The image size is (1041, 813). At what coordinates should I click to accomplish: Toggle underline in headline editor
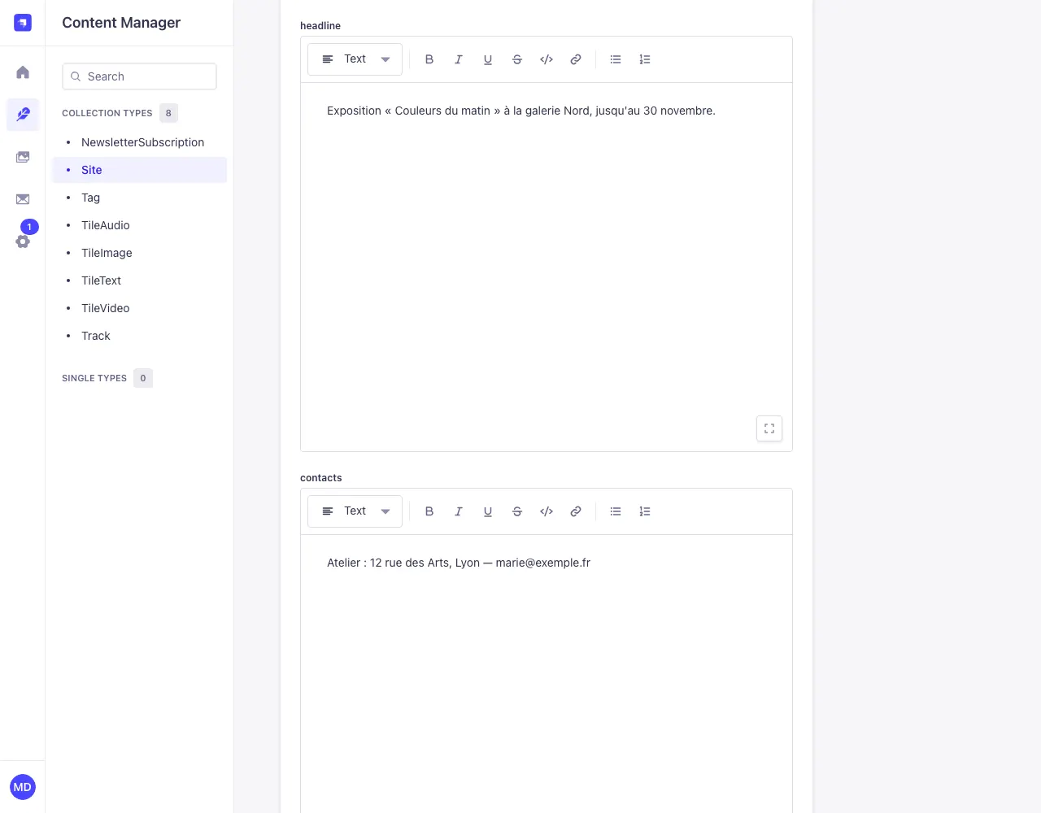[488, 59]
